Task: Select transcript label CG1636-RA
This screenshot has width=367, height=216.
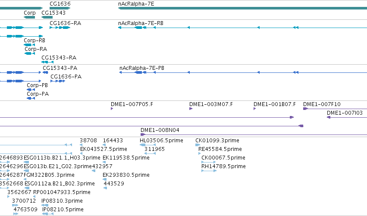Action: (65, 23)
